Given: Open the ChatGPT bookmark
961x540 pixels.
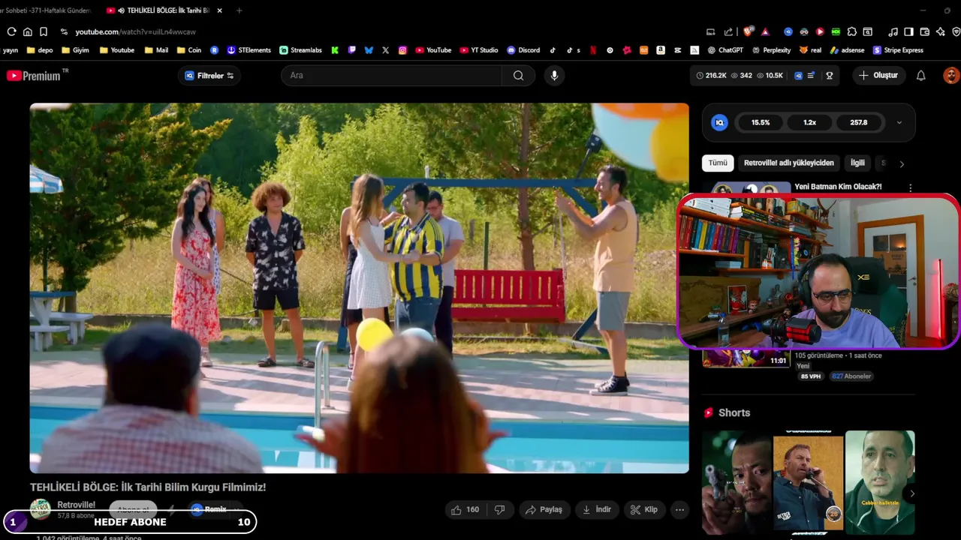Looking at the screenshot, I should click(x=725, y=50).
